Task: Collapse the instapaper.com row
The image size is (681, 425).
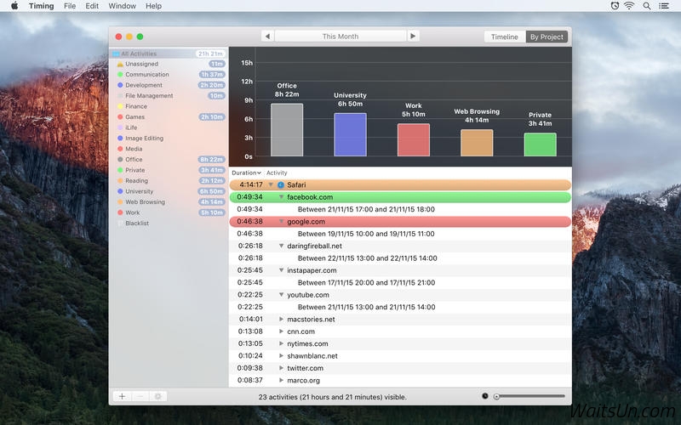Action: pos(281,270)
